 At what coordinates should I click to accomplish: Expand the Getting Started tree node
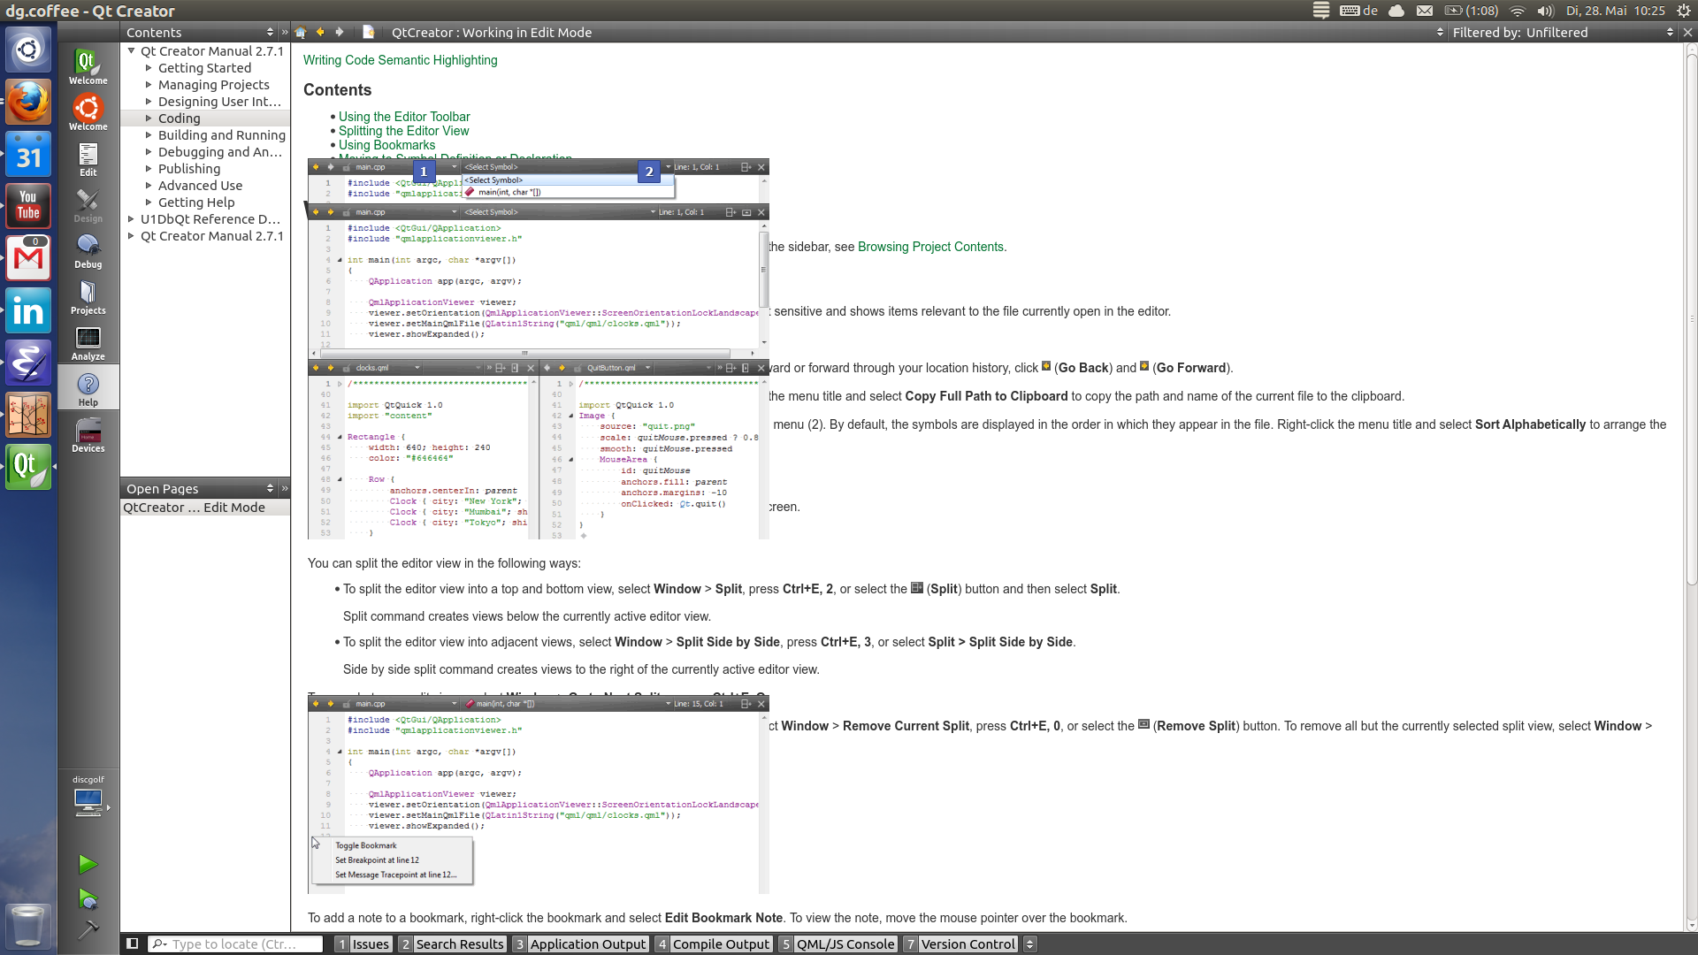pyautogui.click(x=149, y=68)
